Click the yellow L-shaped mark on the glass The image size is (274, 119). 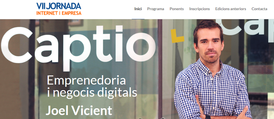(x=177, y=36)
